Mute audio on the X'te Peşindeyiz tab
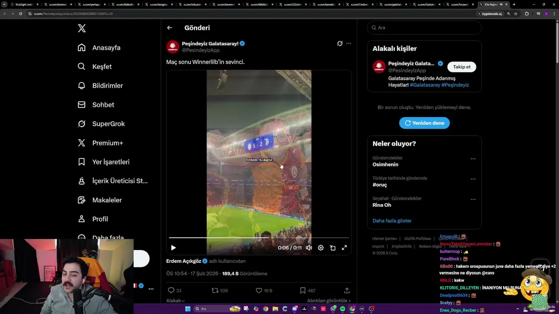The image size is (559, 314). [501, 4]
